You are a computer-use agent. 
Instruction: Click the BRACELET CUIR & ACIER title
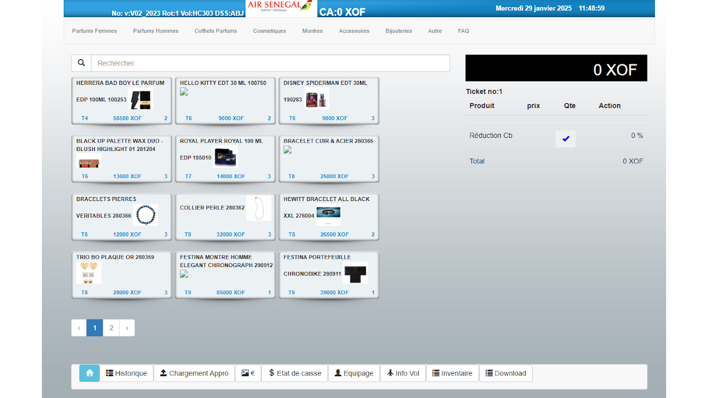tap(328, 141)
